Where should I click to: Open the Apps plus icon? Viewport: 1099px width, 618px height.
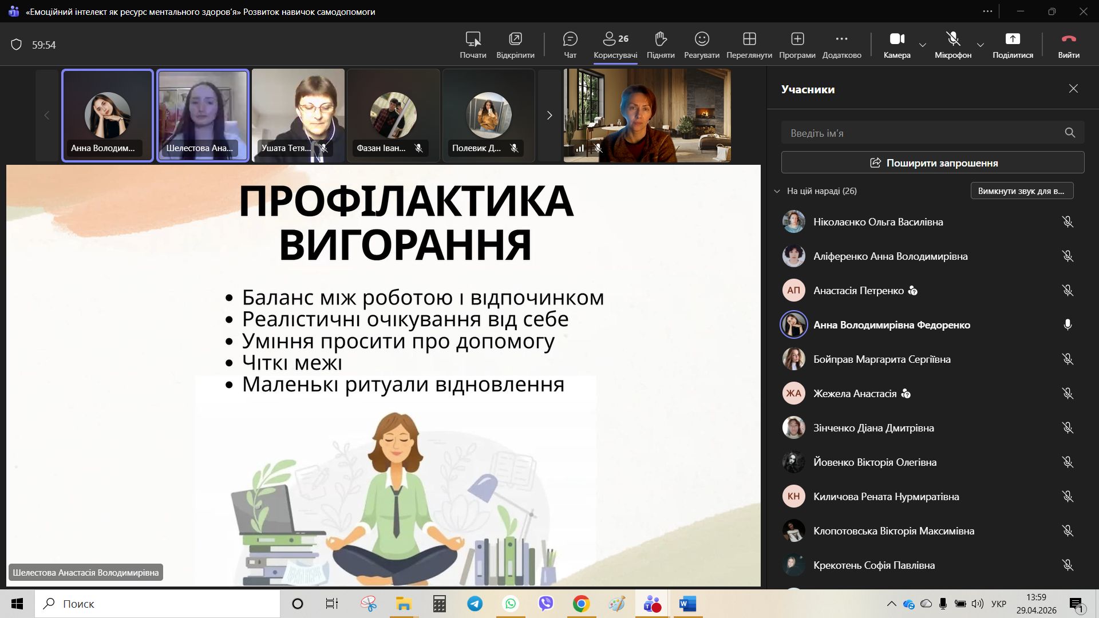[x=797, y=39]
